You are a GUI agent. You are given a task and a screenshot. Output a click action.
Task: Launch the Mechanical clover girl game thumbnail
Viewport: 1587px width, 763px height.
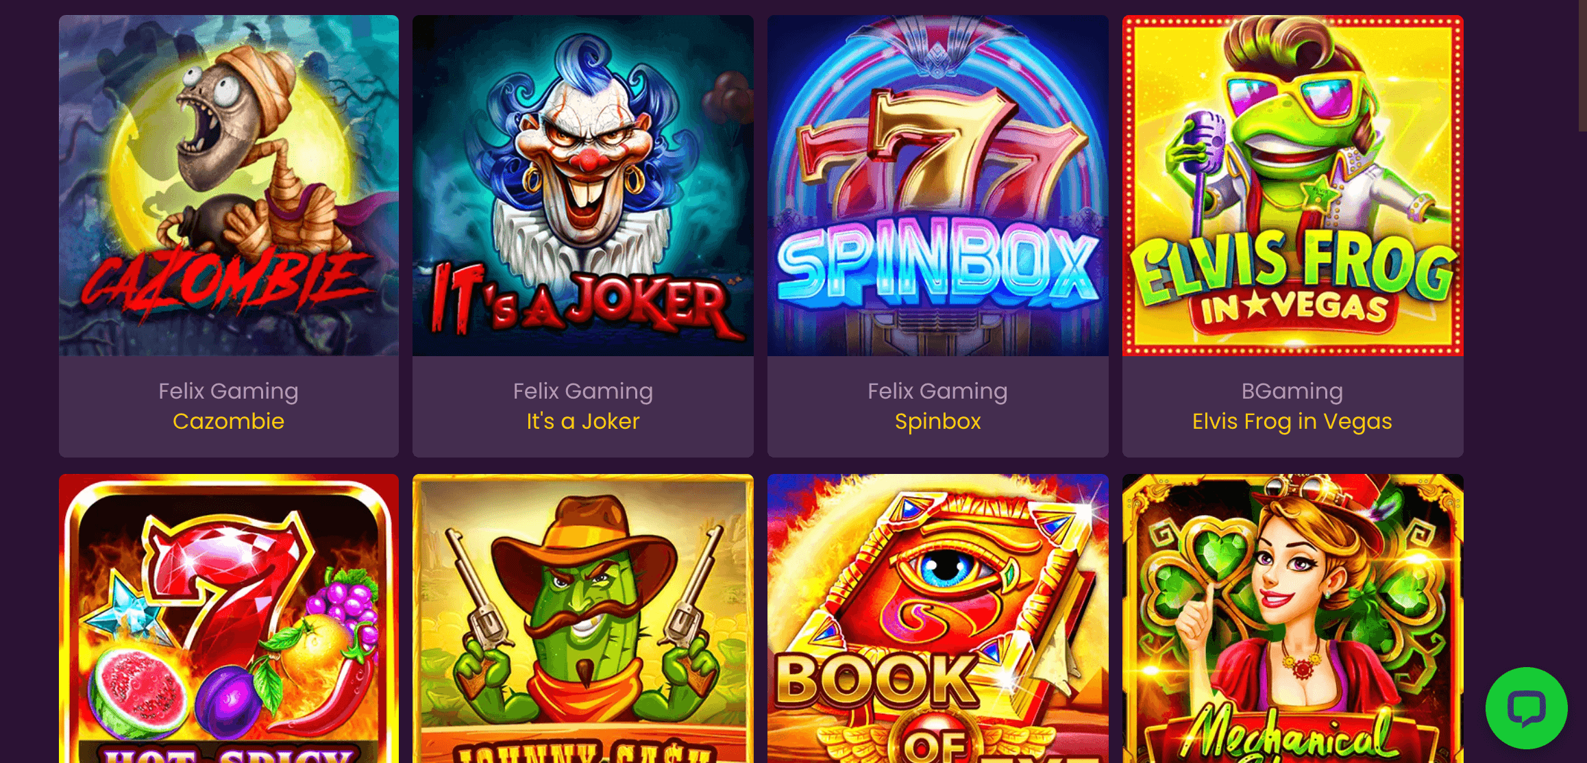[1293, 618]
